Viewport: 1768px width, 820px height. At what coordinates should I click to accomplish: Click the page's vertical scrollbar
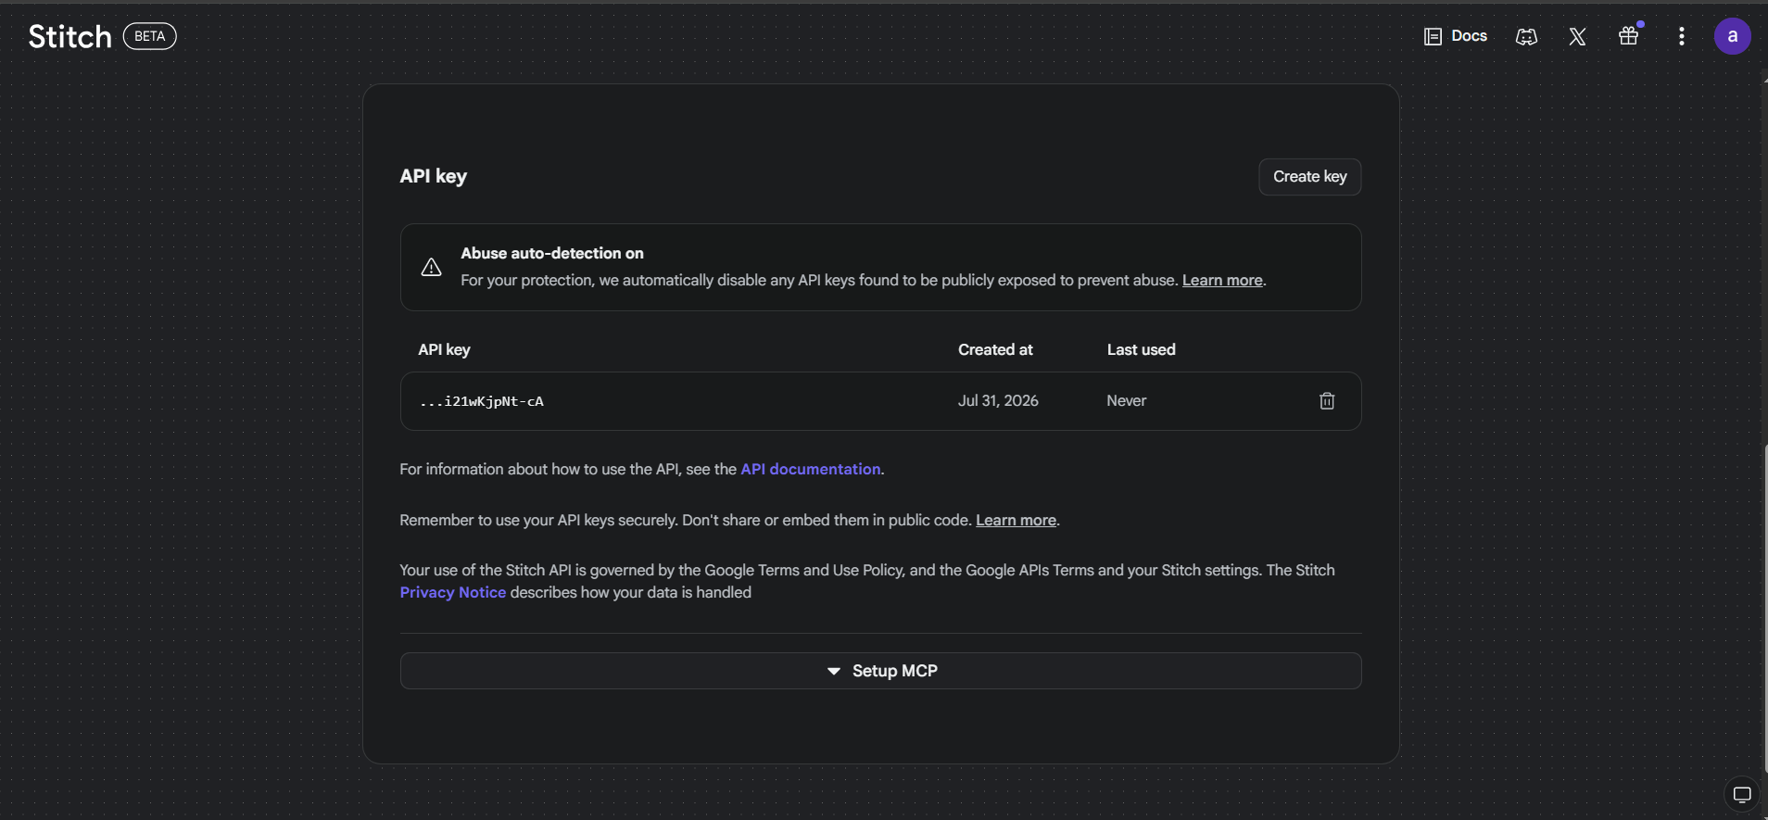[1764, 607]
